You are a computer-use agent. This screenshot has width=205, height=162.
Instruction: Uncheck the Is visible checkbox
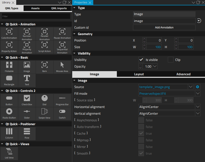[141, 60]
